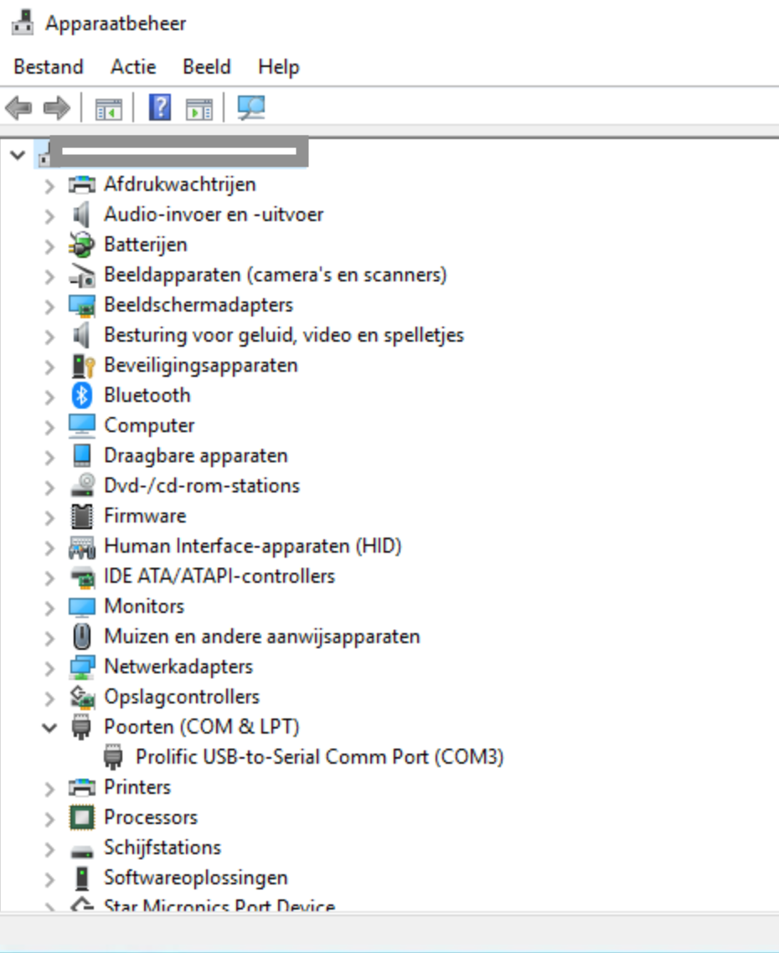This screenshot has height=953, width=779.
Task: Select the Batterijen row
Action: pos(146,245)
